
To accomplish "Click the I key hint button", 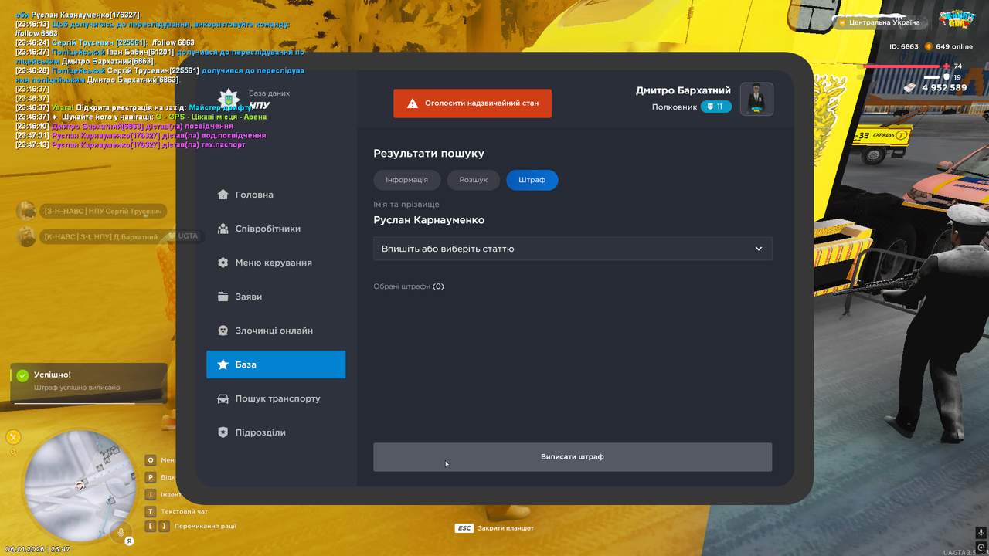I will pyautogui.click(x=151, y=494).
